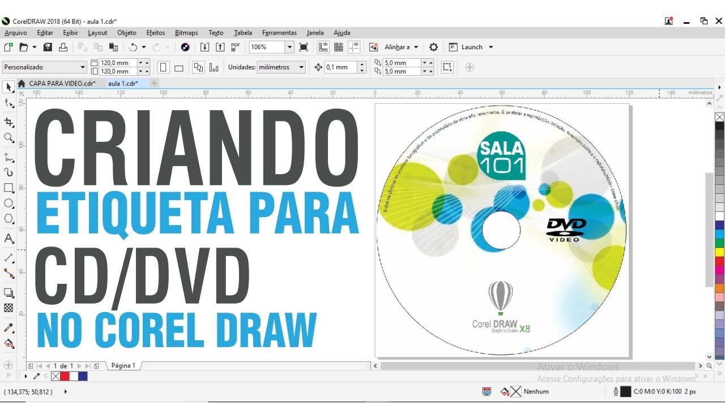Screen dimensions: 725x407
Task: Open the zoom level 106% dropdown
Action: [289, 47]
